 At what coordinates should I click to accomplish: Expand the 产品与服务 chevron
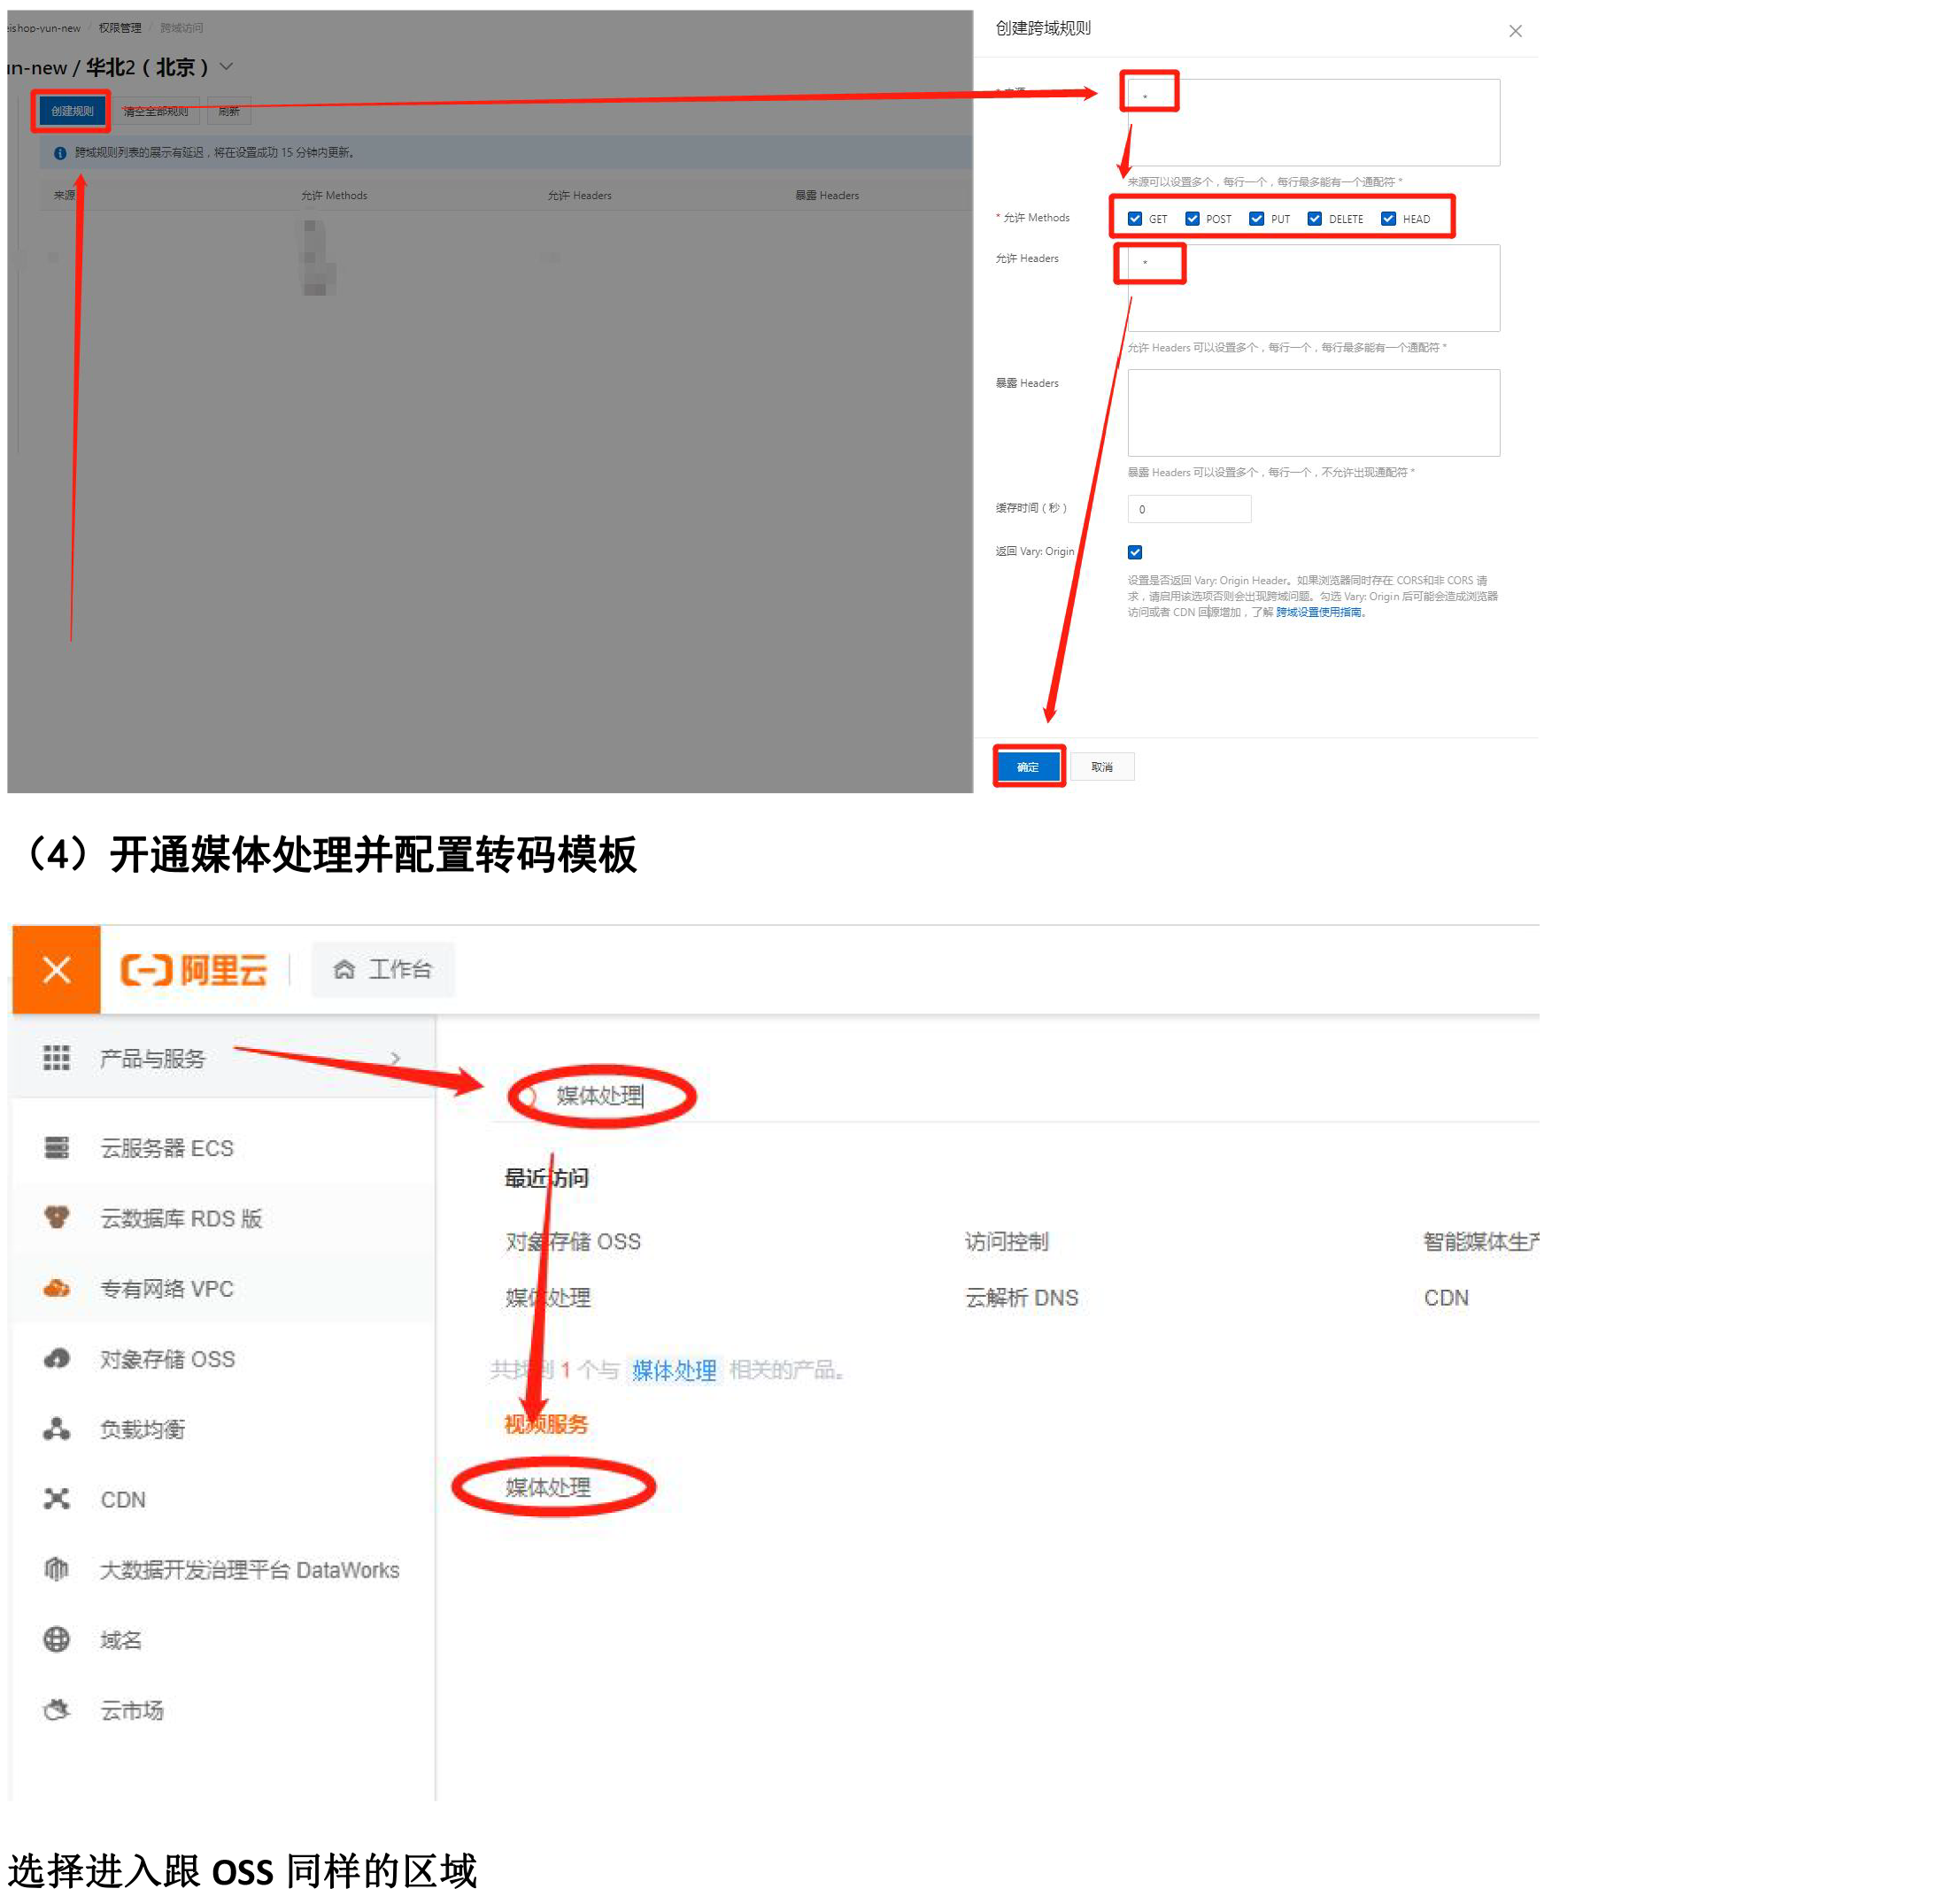[x=395, y=1058]
